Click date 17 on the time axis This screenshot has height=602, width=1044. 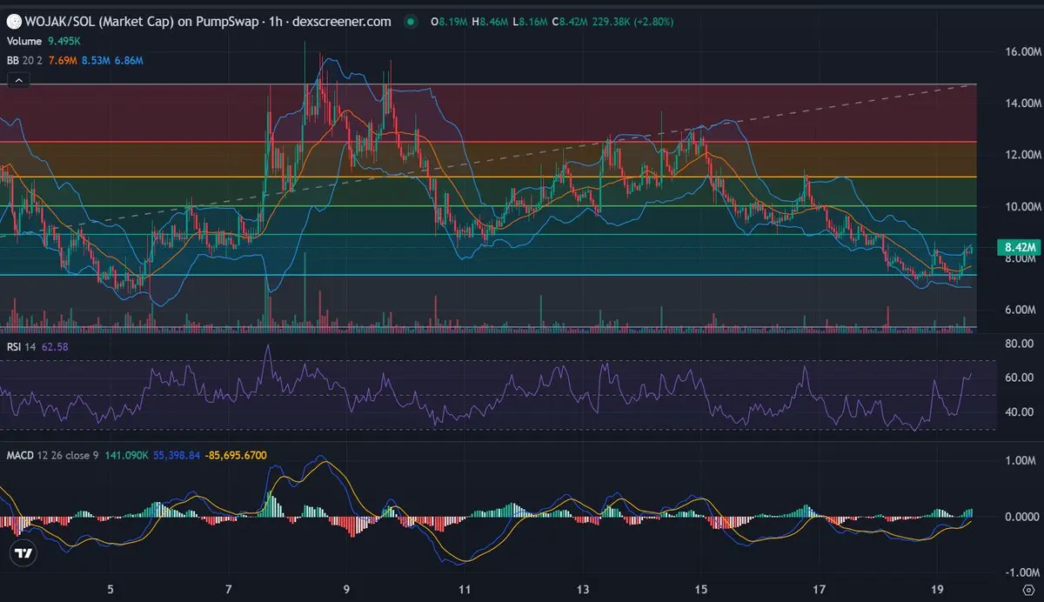tap(820, 589)
